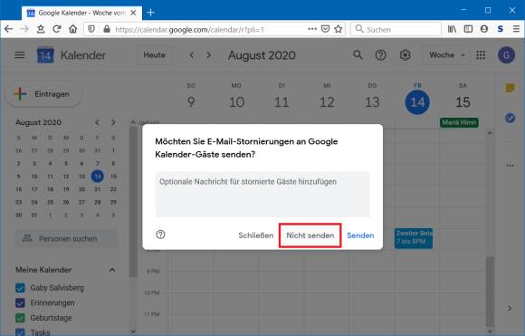
Task: Click the Personen suchen field
Action: [67, 238]
